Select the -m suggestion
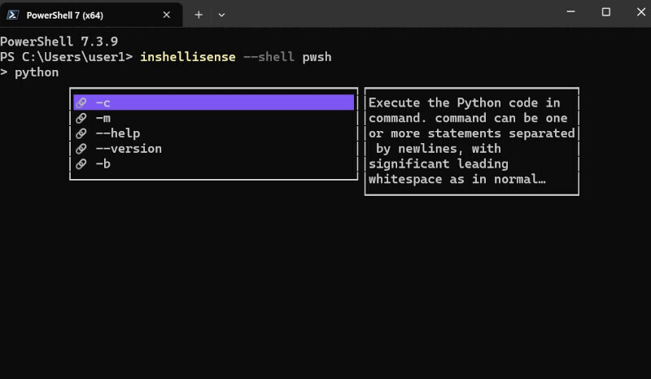 point(214,118)
